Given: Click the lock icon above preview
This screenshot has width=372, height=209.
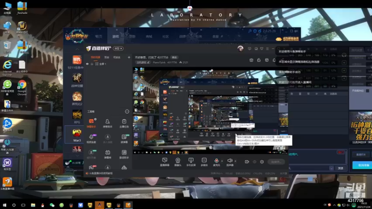Looking at the screenshot, I should tap(259, 60).
